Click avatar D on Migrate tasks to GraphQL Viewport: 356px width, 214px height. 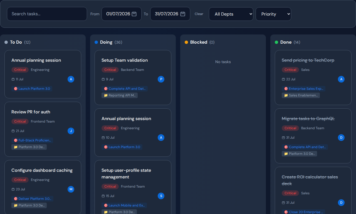click(x=341, y=138)
